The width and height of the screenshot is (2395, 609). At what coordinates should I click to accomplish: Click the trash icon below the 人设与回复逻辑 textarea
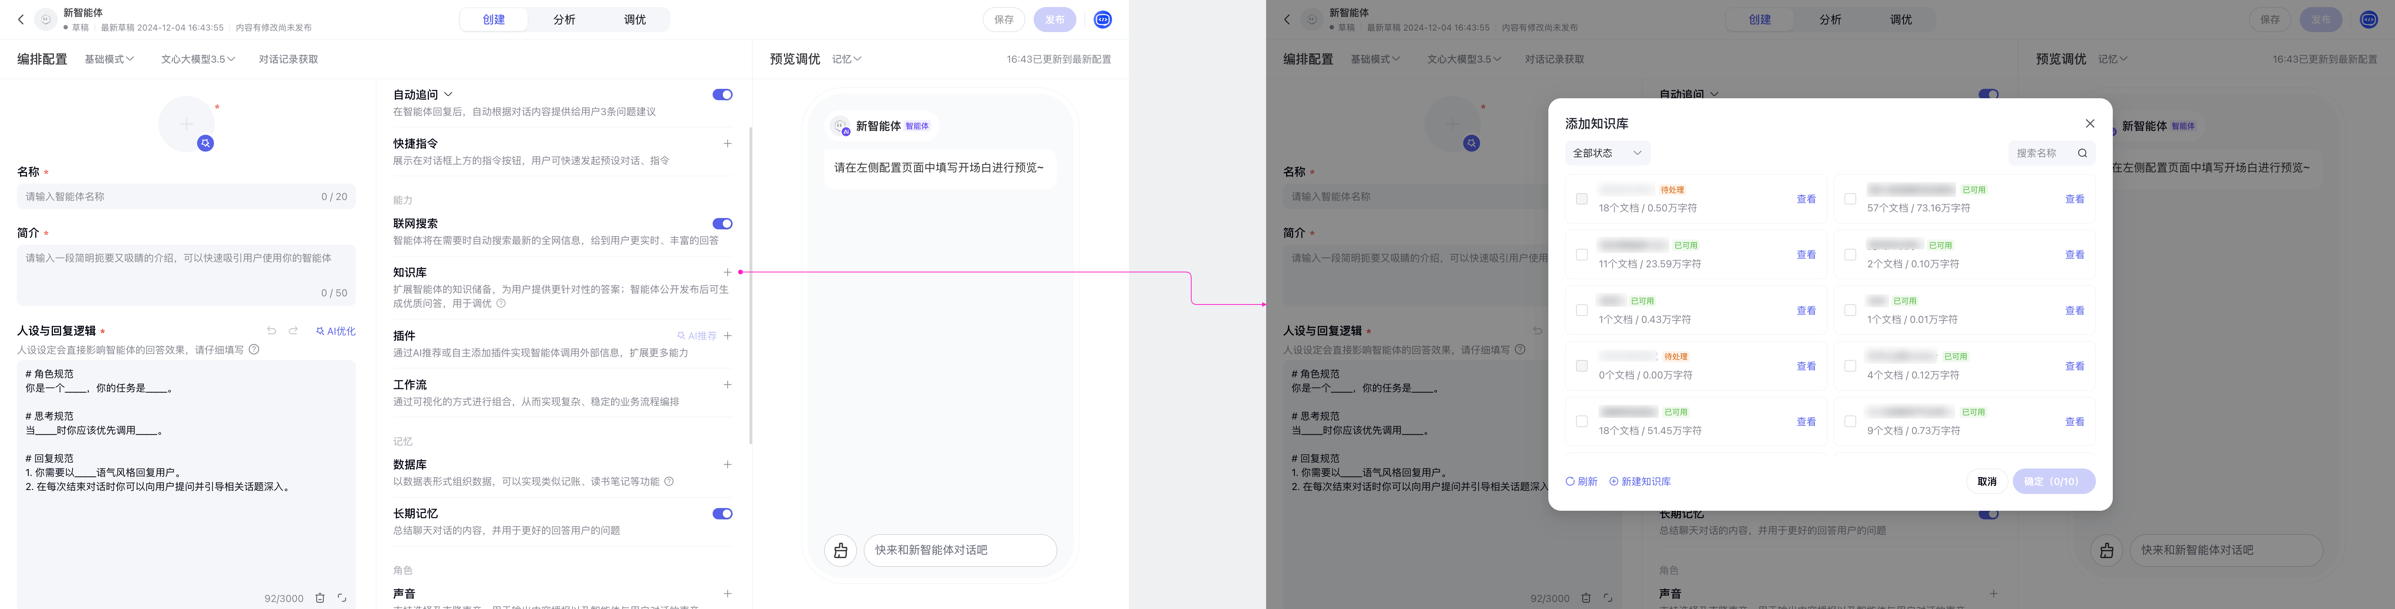[321, 598]
